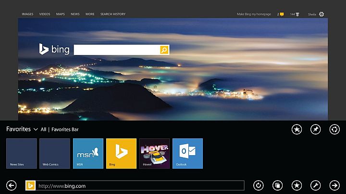Click the yellow search magnifier button

pos(164,50)
